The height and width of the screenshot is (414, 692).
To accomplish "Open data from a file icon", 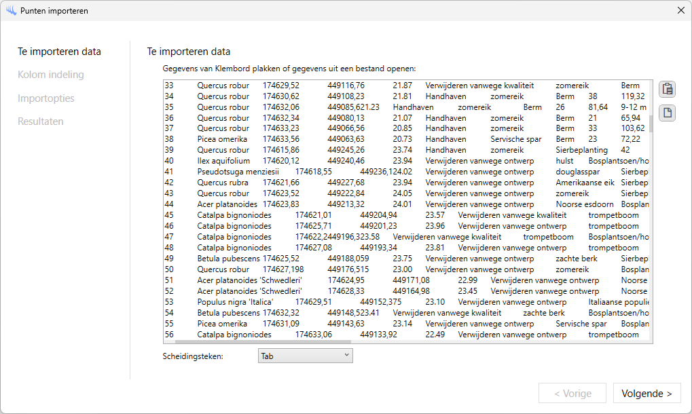I will [x=668, y=113].
